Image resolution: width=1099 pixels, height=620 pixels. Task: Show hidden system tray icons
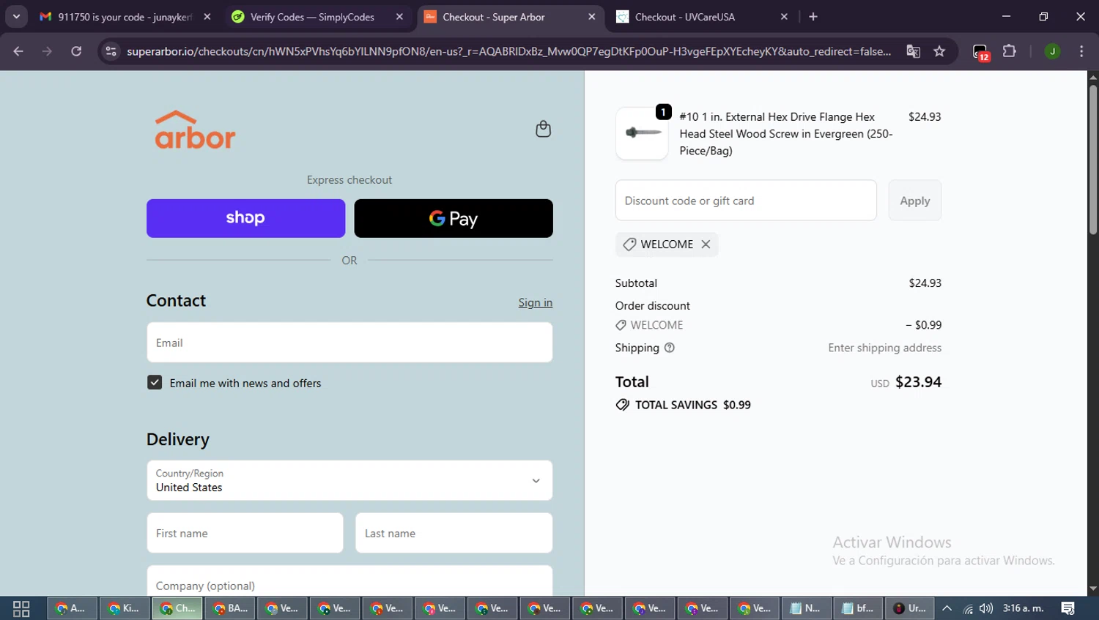947,608
